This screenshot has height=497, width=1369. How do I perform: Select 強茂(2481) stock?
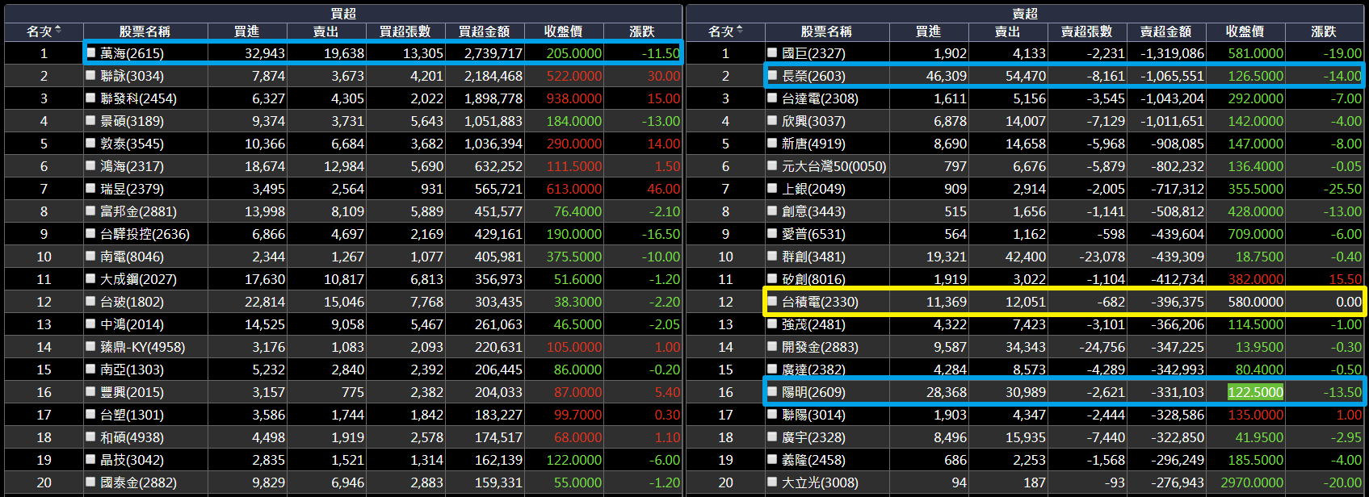[x=813, y=324]
